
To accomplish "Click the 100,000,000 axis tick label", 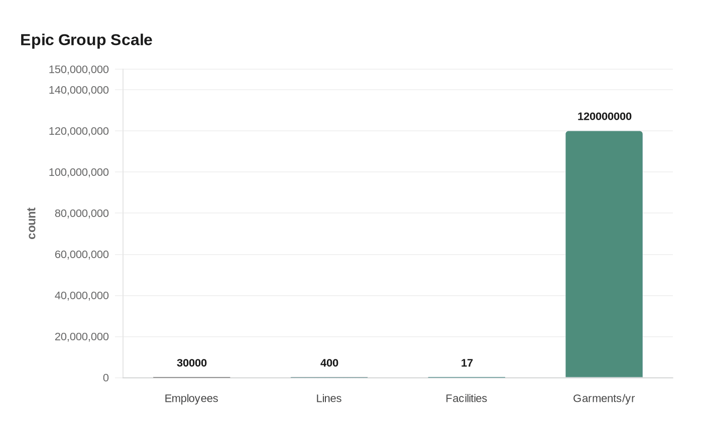I will point(79,172).
